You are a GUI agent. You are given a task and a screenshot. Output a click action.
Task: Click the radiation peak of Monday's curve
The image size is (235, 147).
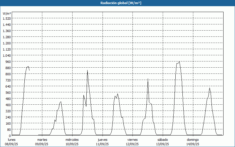click(28, 66)
